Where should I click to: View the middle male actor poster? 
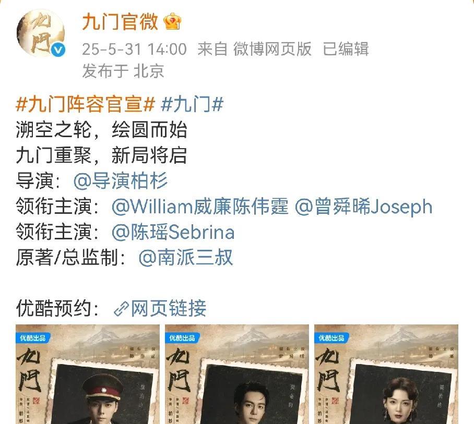coord(237,374)
